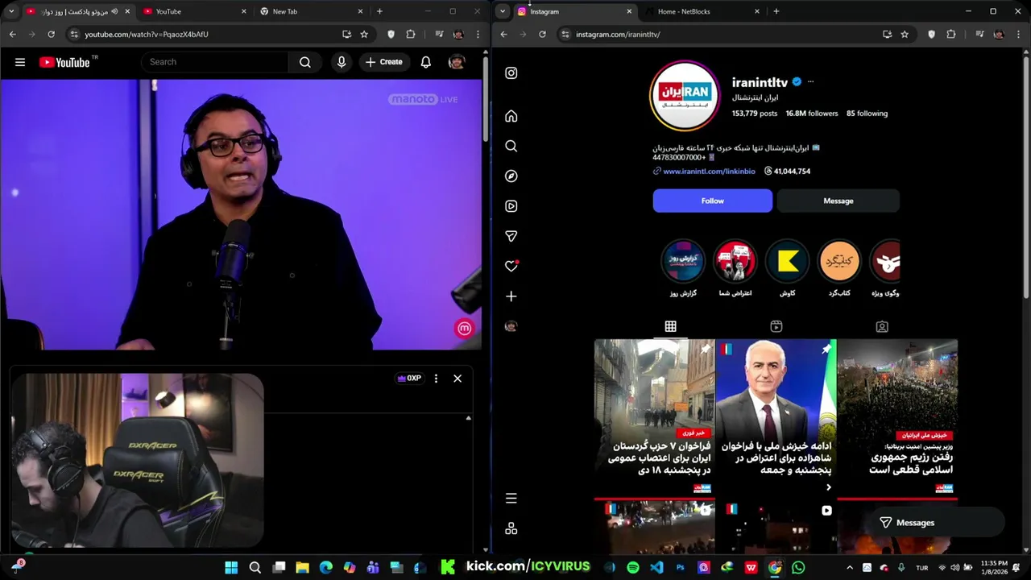Click the iranintltv profile picture
Image resolution: width=1031 pixels, height=580 pixels.
pyautogui.click(x=684, y=95)
